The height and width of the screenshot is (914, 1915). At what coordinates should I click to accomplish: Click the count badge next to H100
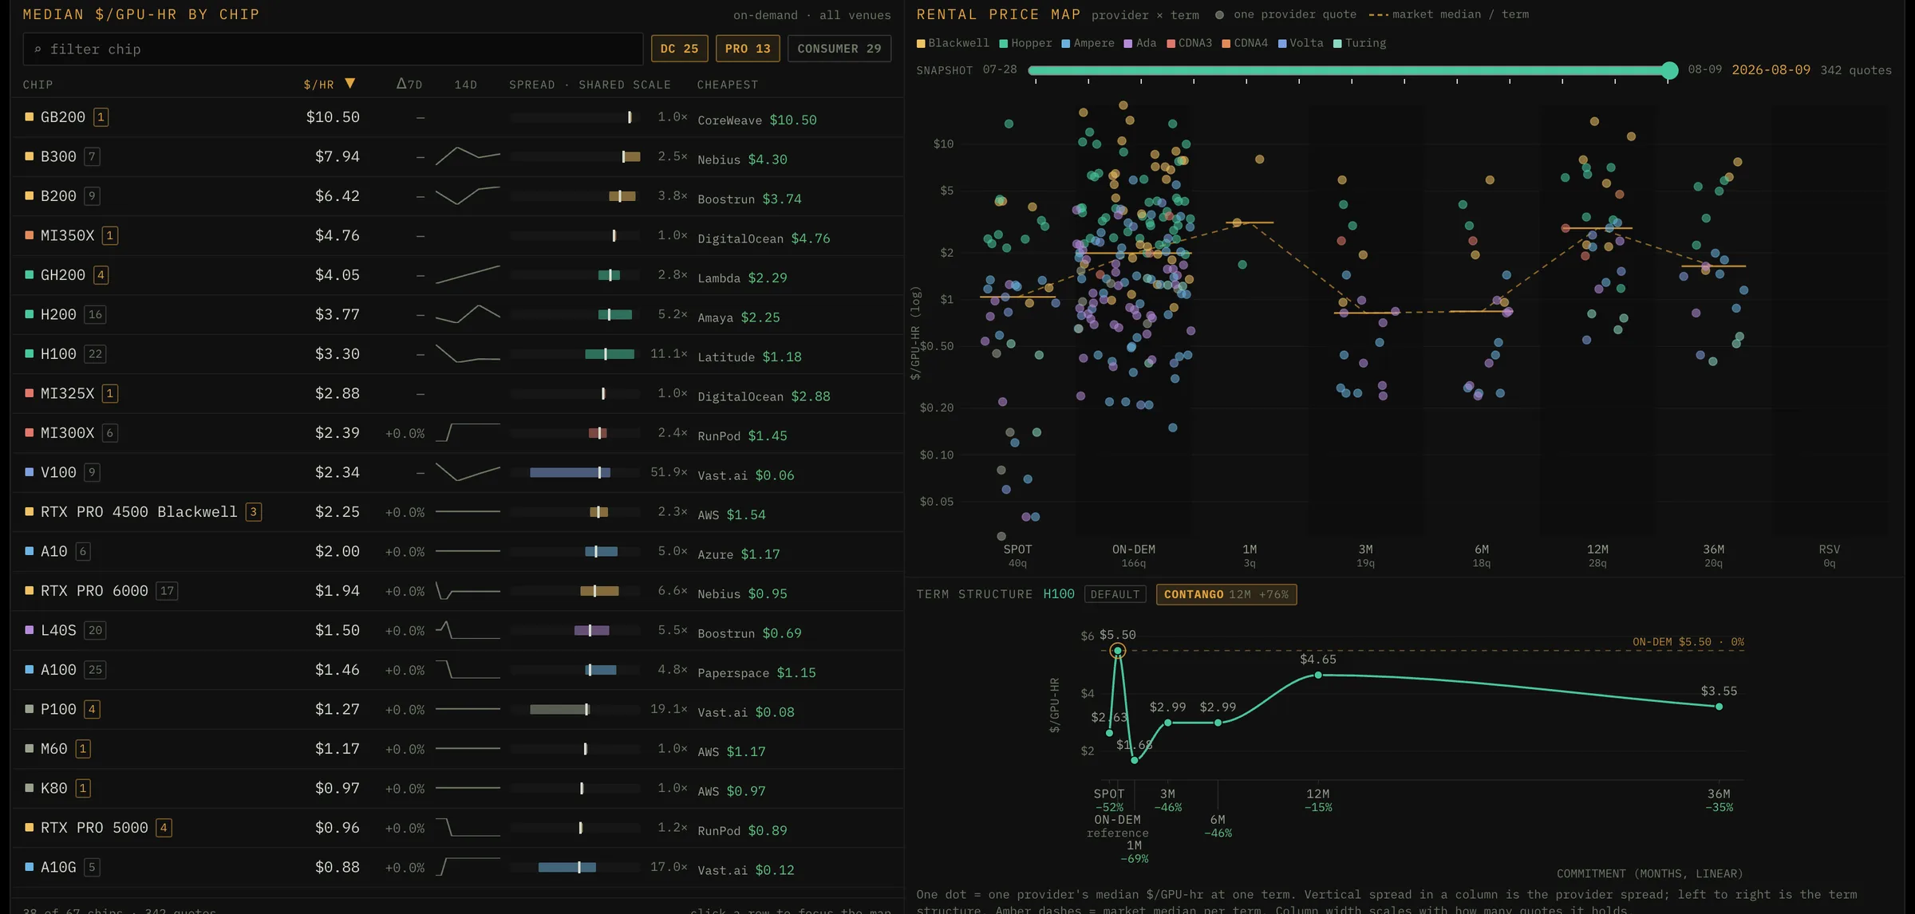[95, 354]
